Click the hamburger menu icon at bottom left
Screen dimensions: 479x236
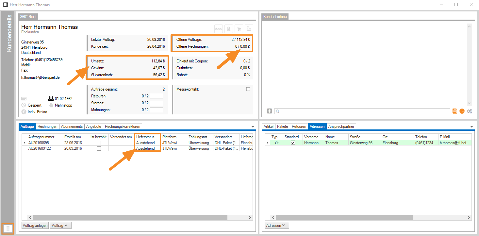(x=8, y=228)
